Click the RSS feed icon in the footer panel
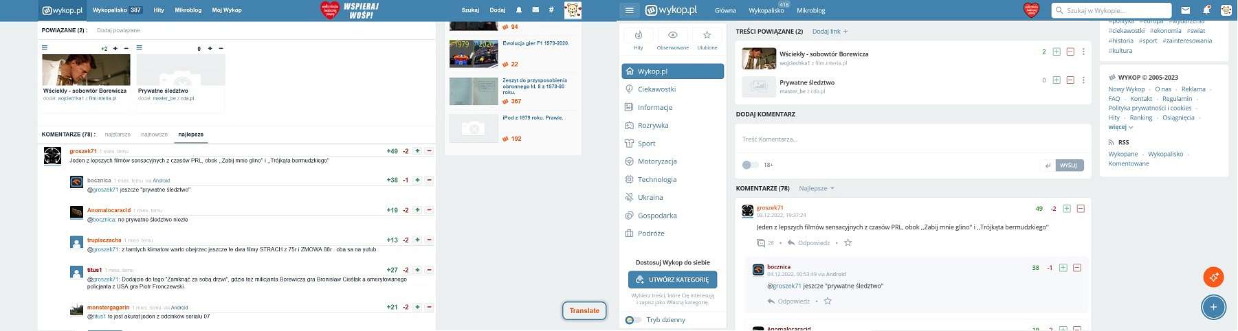Viewport: 1238px width, 331px height. click(1112, 142)
